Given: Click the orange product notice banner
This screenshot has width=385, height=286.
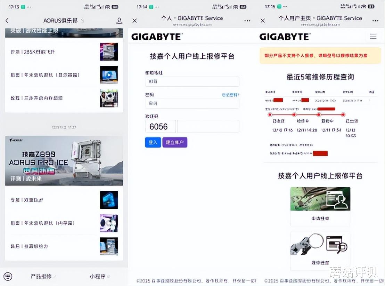Looking at the screenshot, I should 320,56.
